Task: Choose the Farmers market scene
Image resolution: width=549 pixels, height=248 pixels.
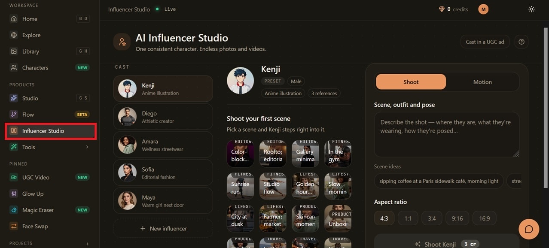Action: pos(273,219)
